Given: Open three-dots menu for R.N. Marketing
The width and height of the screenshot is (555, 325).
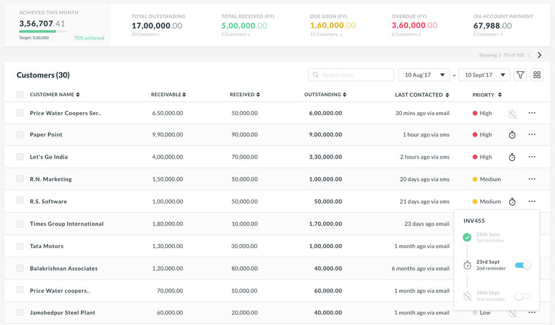Looking at the screenshot, I should 532,179.
